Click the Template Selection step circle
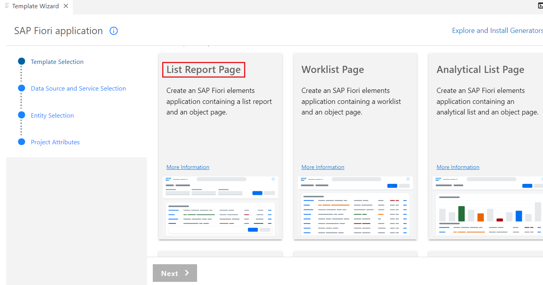 (22, 61)
